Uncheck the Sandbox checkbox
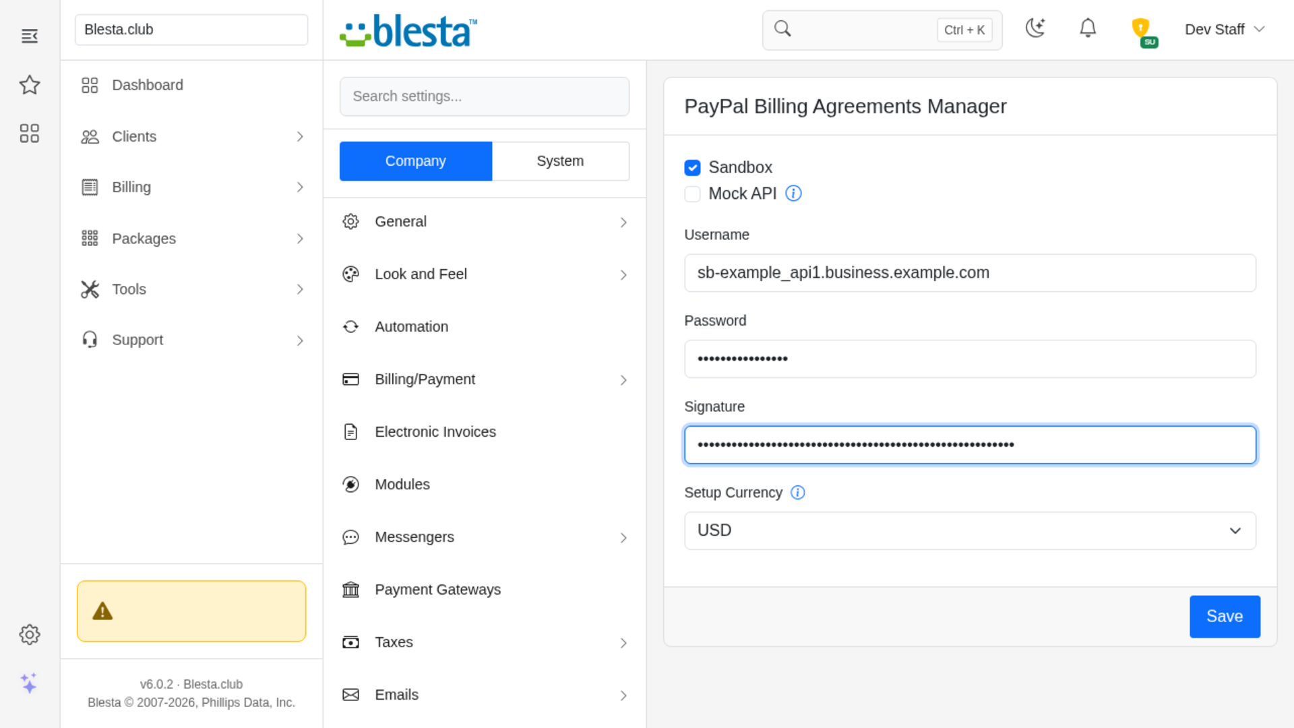Image resolution: width=1294 pixels, height=728 pixels. (692, 168)
